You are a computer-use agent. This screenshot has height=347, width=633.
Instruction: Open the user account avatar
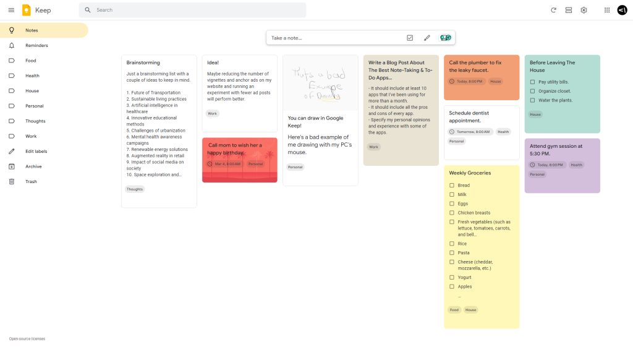(x=622, y=10)
